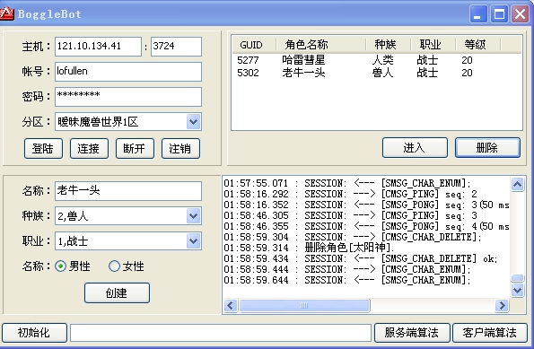Open the 分区 server dropdown

point(194,121)
